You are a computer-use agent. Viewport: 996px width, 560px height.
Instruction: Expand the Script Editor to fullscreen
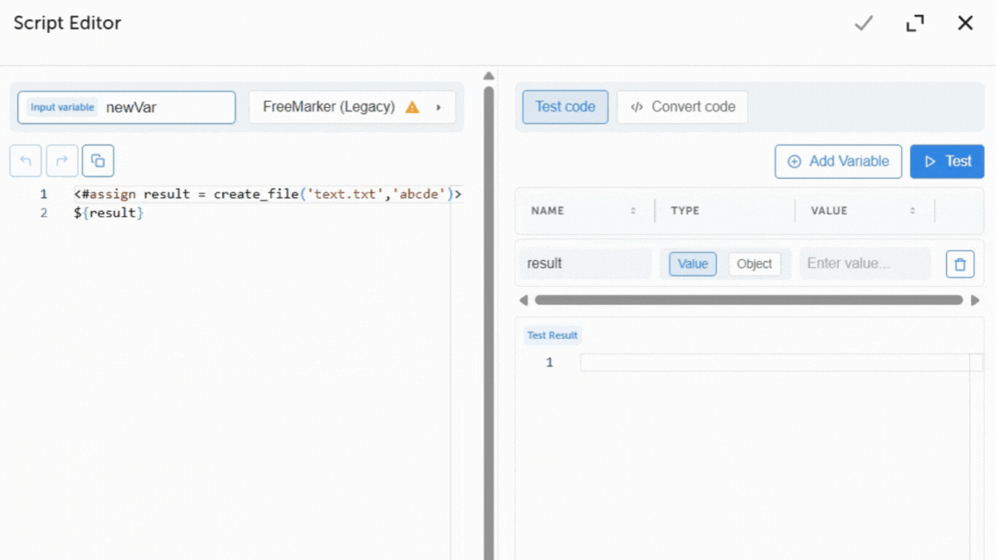(915, 23)
